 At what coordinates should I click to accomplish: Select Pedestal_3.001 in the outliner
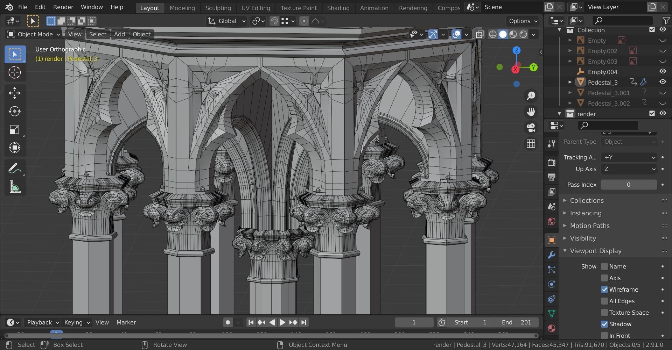point(609,93)
